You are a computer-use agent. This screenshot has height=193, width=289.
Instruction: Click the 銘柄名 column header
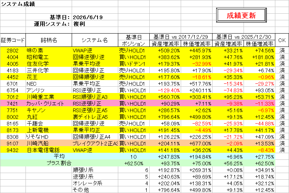pos(49,40)
